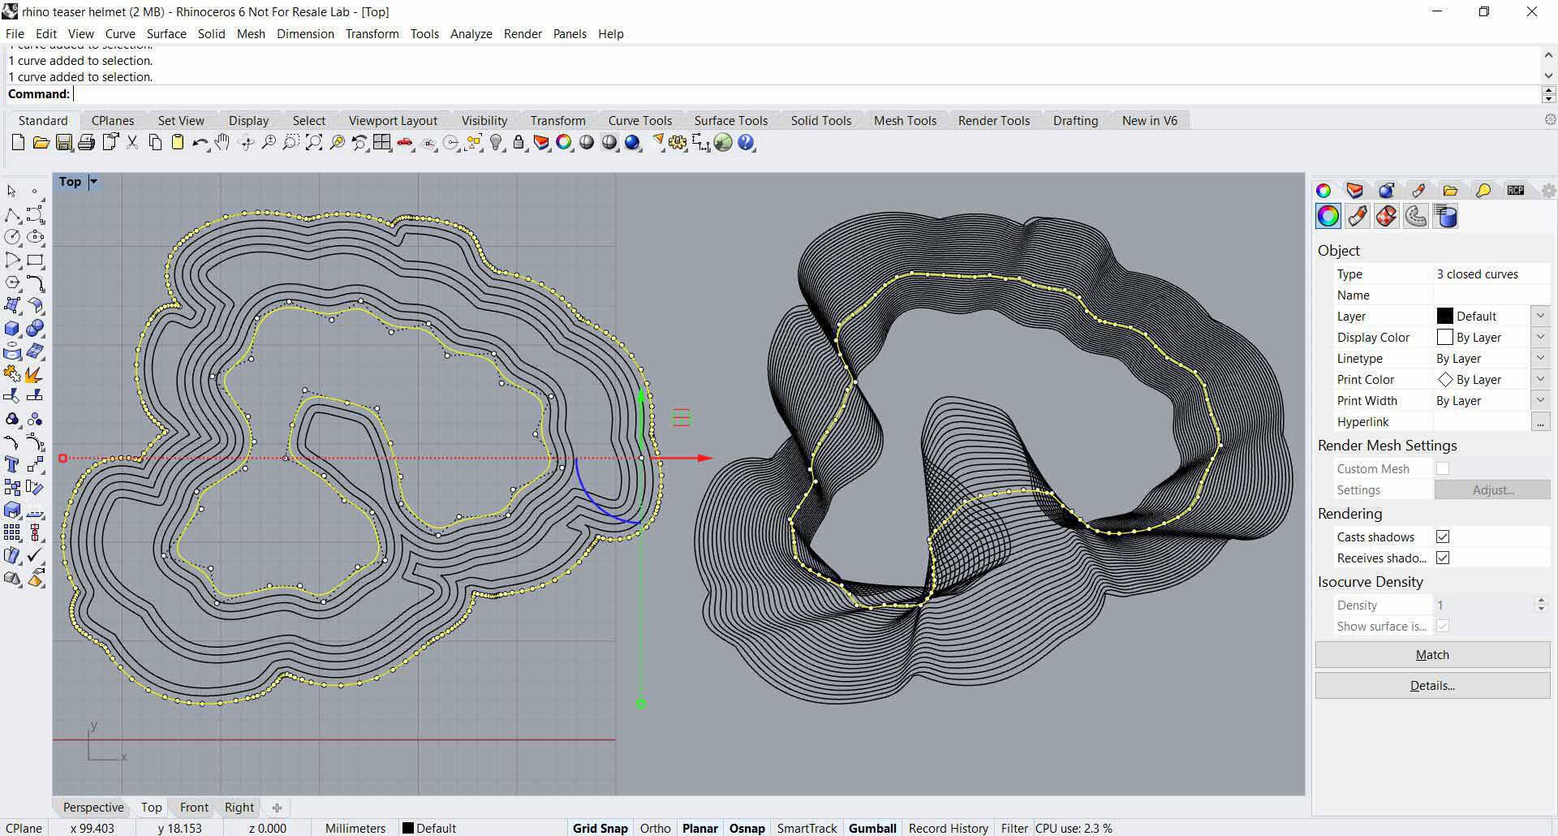Toggle the Receives shadows checkbox
This screenshot has height=836, width=1558.
coord(1443,558)
